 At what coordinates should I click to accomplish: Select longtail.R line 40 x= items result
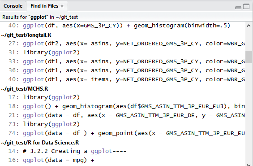pos(123,79)
